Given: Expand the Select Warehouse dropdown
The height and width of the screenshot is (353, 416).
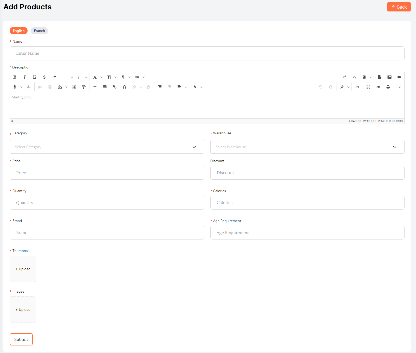Looking at the screenshot, I should [307, 147].
